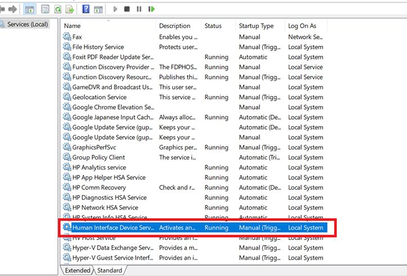Viewport: 407px width, 276px height.
Task: Select the Hyper-V Guest Service Interf... name
Action: tap(113, 258)
